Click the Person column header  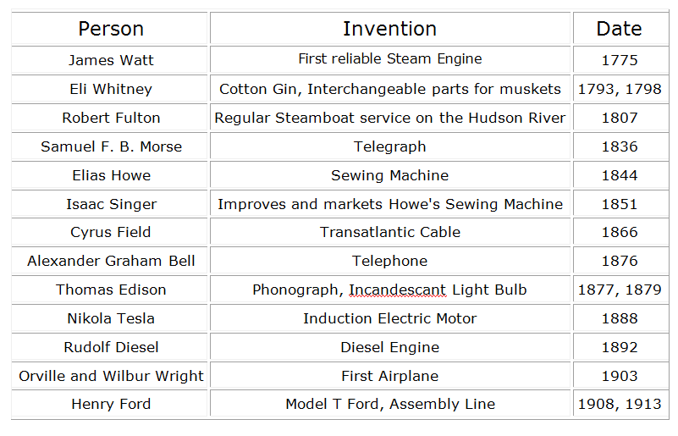(111, 29)
